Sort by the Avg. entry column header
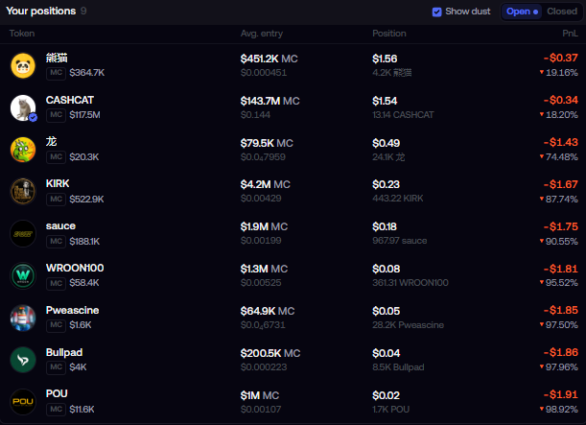The height and width of the screenshot is (425, 586). 262,34
